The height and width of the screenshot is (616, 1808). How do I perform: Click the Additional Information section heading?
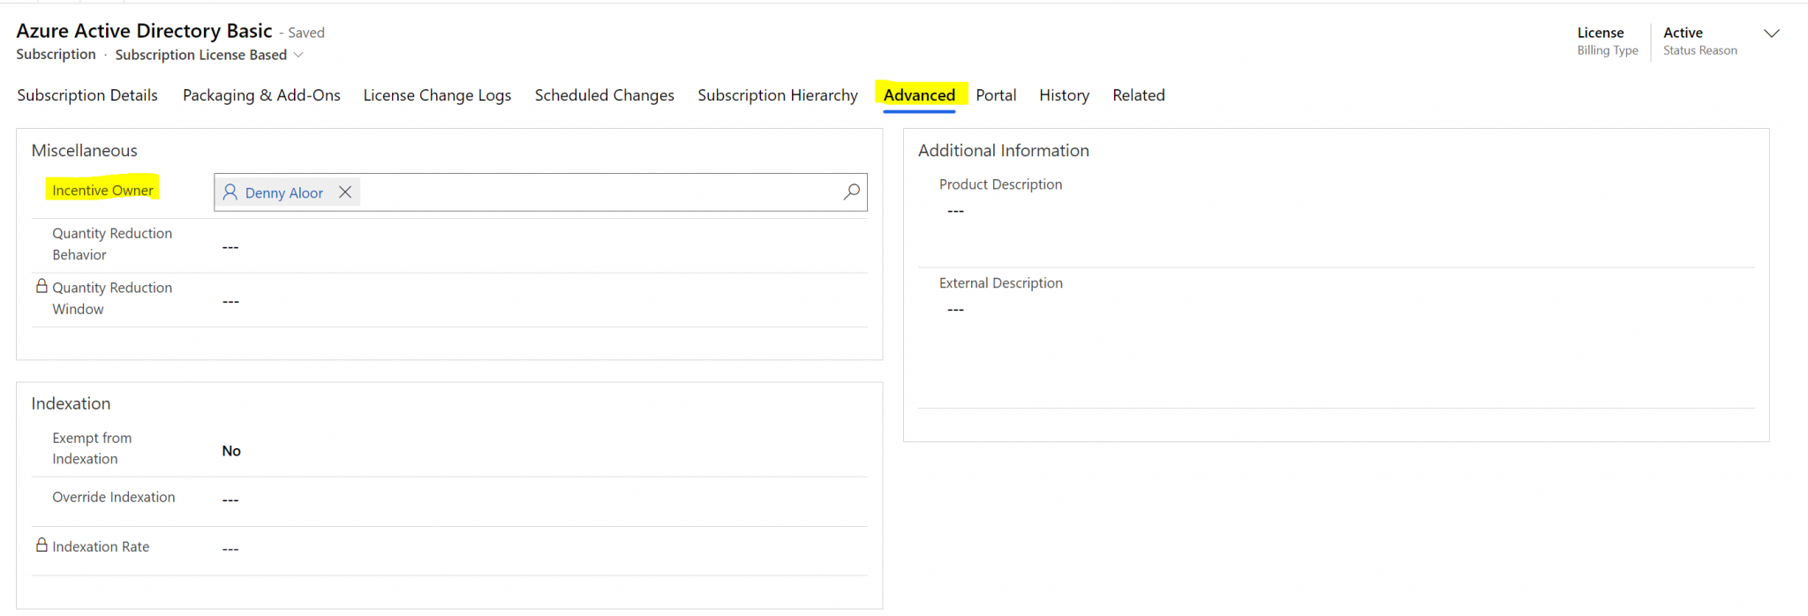pyautogui.click(x=1004, y=151)
